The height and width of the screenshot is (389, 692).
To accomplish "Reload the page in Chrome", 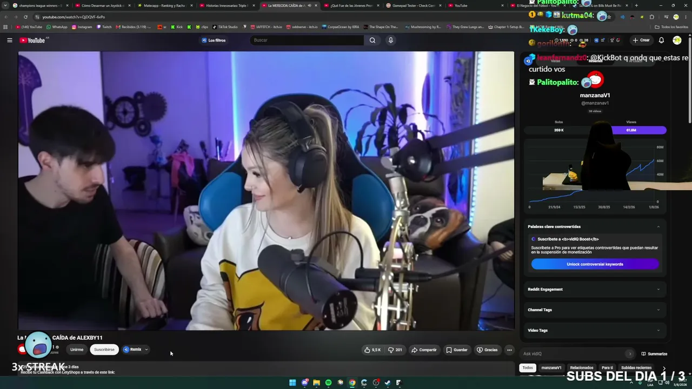I will point(25,17).
